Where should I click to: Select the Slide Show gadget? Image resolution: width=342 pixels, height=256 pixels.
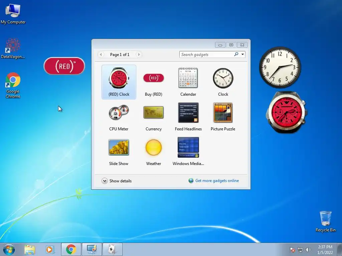119,152
